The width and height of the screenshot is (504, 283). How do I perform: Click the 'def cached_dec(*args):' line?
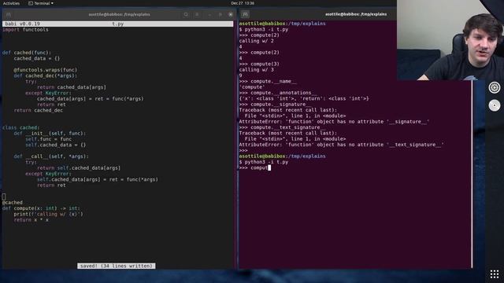tap(46, 75)
